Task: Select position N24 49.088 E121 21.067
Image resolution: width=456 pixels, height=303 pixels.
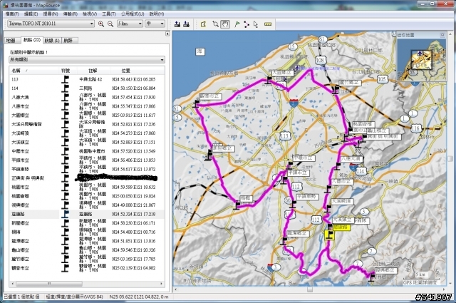Action: 134,205
